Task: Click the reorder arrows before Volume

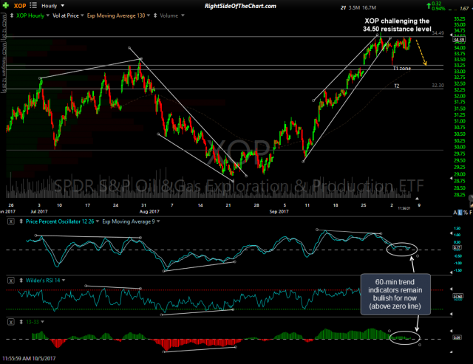Action: (155, 16)
